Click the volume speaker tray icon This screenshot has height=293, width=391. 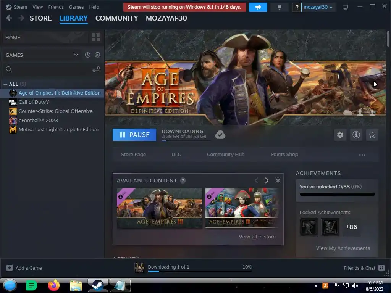355,286
